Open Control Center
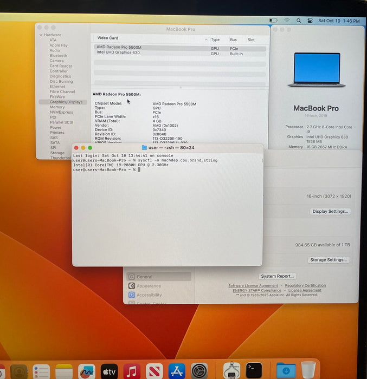The width and height of the screenshot is (367, 379). pos(310,21)
